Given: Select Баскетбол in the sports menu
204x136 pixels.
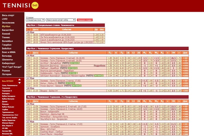Looking at the screenshot, I should (x=8, y=30).
